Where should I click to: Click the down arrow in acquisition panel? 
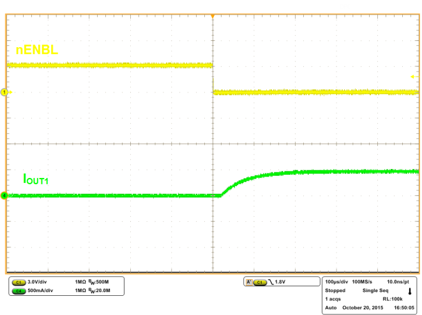[409, 290]
